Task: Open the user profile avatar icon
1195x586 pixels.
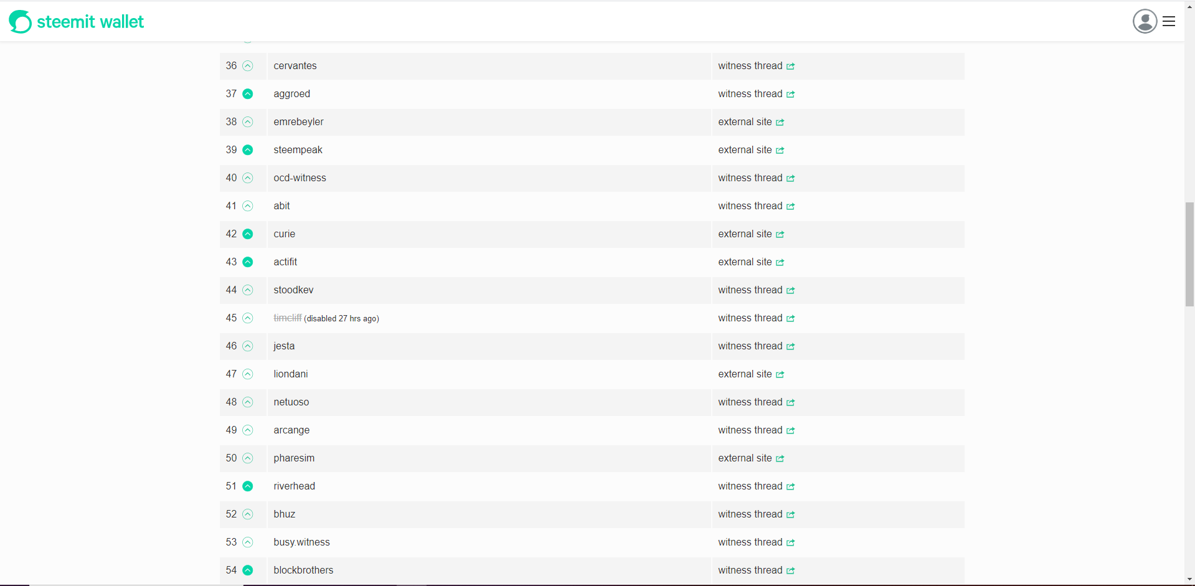Action: 1144,21
